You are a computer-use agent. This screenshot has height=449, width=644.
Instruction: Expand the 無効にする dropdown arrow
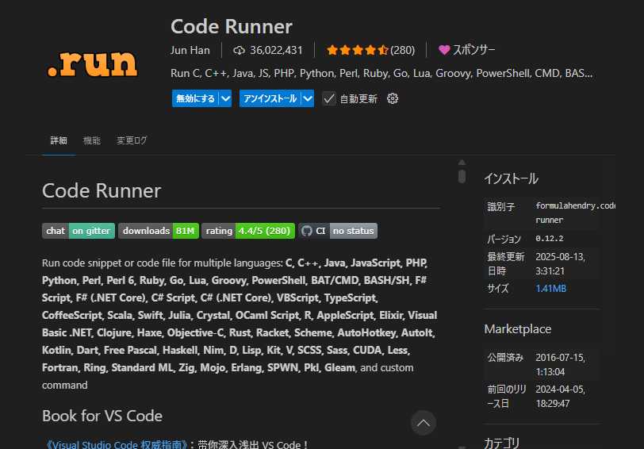tap(225, 98)
